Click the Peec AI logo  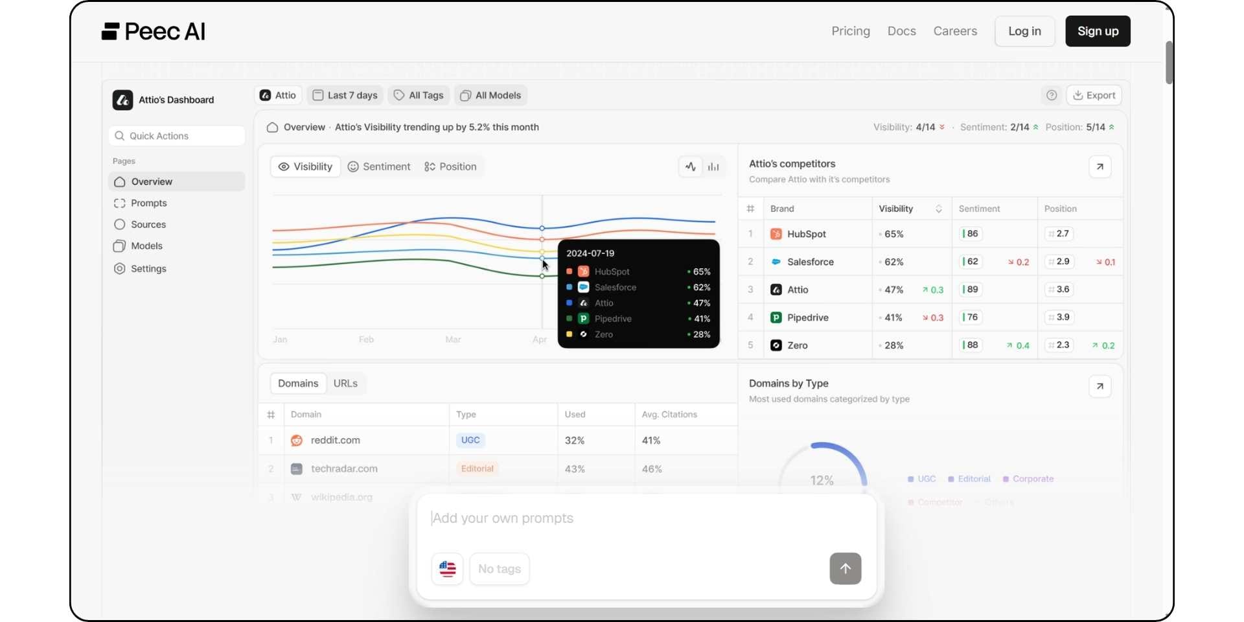coord(154,31)
